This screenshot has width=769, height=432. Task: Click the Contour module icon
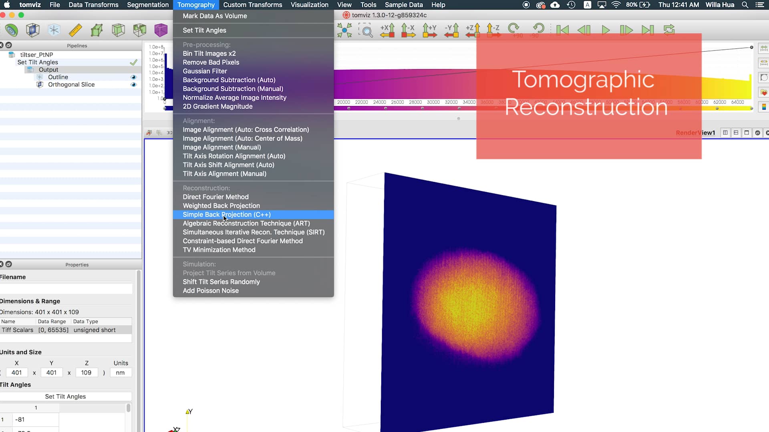[12, 30]
